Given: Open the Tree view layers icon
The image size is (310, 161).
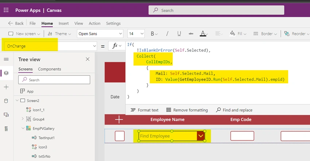Looking at the screenshot, I should (6, 73).
